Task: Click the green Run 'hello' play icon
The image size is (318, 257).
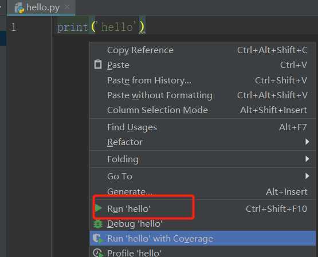Action: pos(99,208)
